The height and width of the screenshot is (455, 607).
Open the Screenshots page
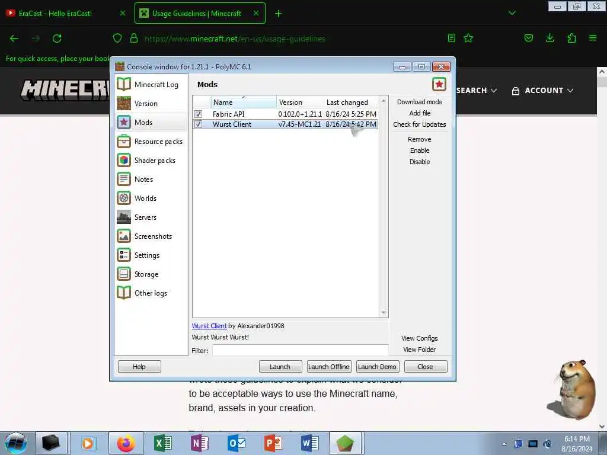click(x=151, y=236)
